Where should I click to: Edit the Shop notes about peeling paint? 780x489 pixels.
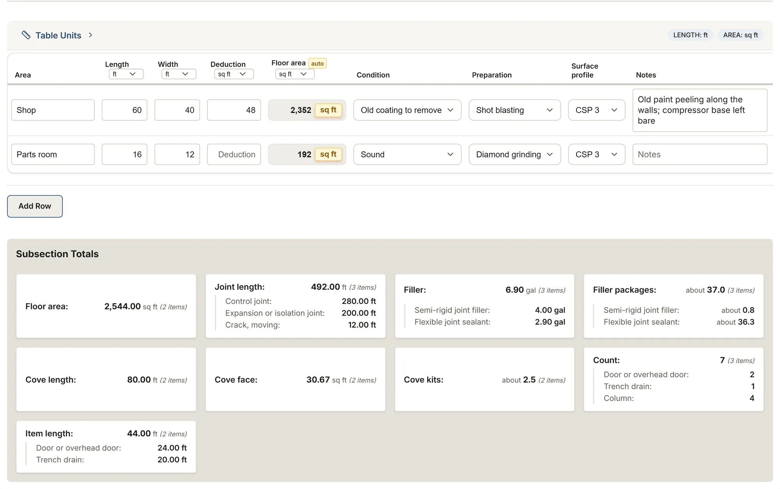(700, 110)
